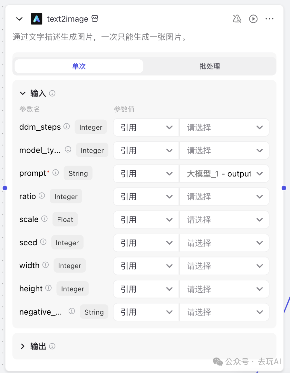Open the 引用 type dropdown for width

146,266
